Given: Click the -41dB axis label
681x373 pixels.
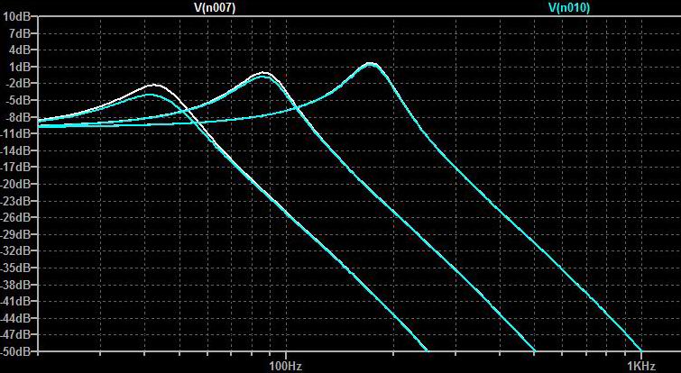Looking at the screenshot, I should [x=16, y=302].
